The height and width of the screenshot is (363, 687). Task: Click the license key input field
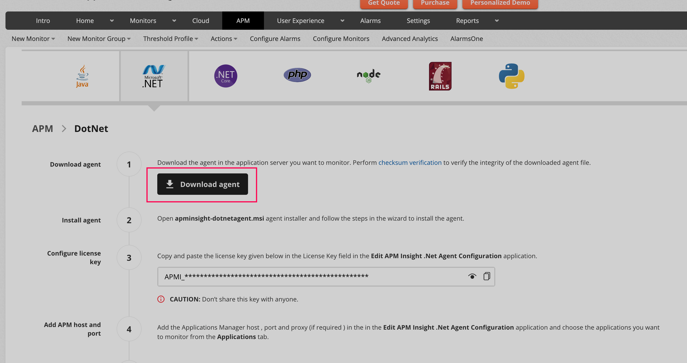pos(325,276)
